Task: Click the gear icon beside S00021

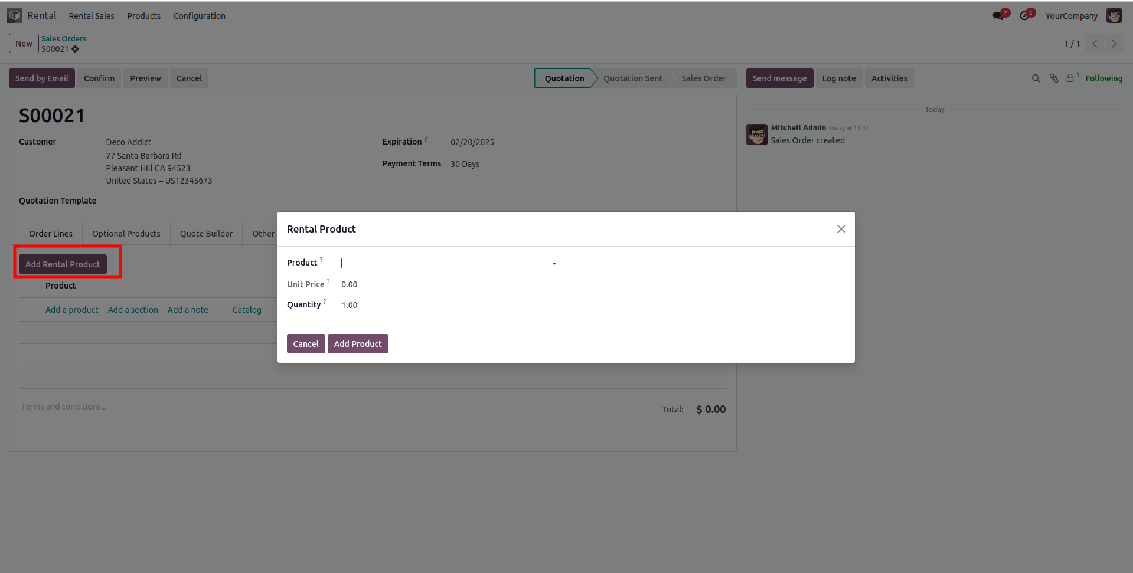Action: pyautogui.click(x=76, y=50)
